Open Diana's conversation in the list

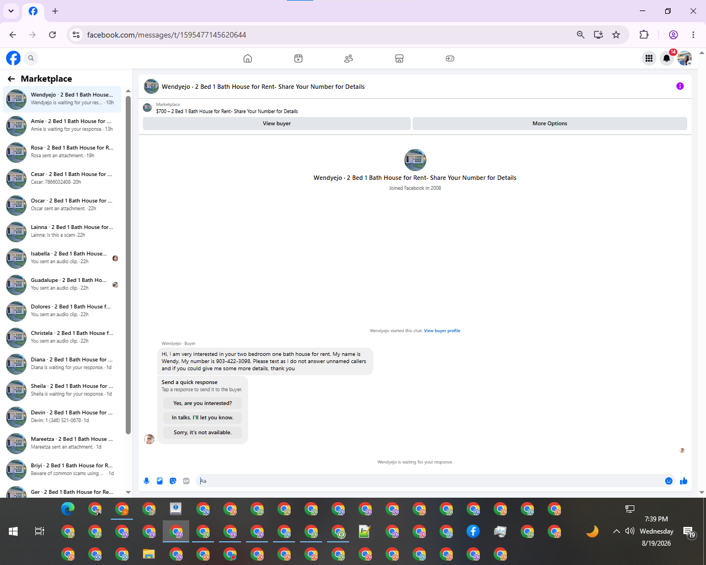point(62,364)
